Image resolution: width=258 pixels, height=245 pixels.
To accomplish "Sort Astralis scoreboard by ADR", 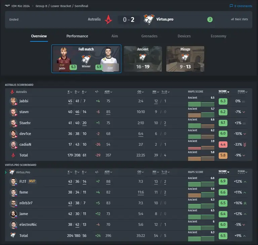I will click(108, 92).
